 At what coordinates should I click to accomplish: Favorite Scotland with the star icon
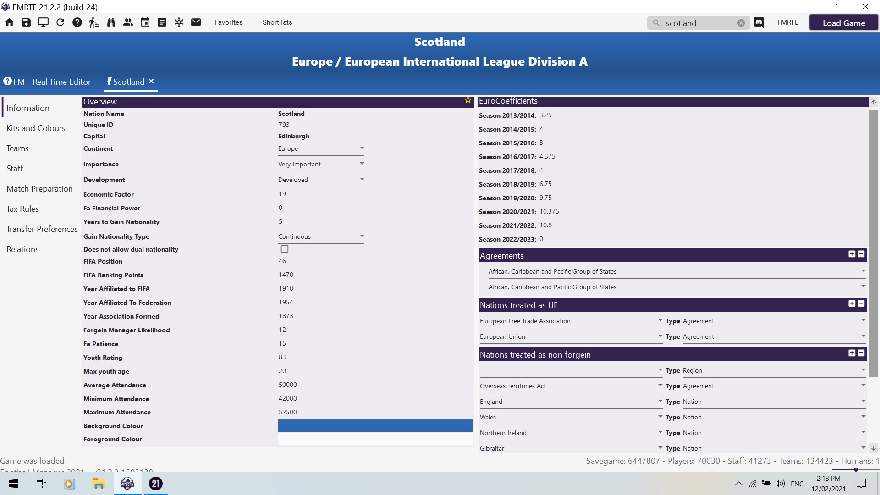coord(468,100)
